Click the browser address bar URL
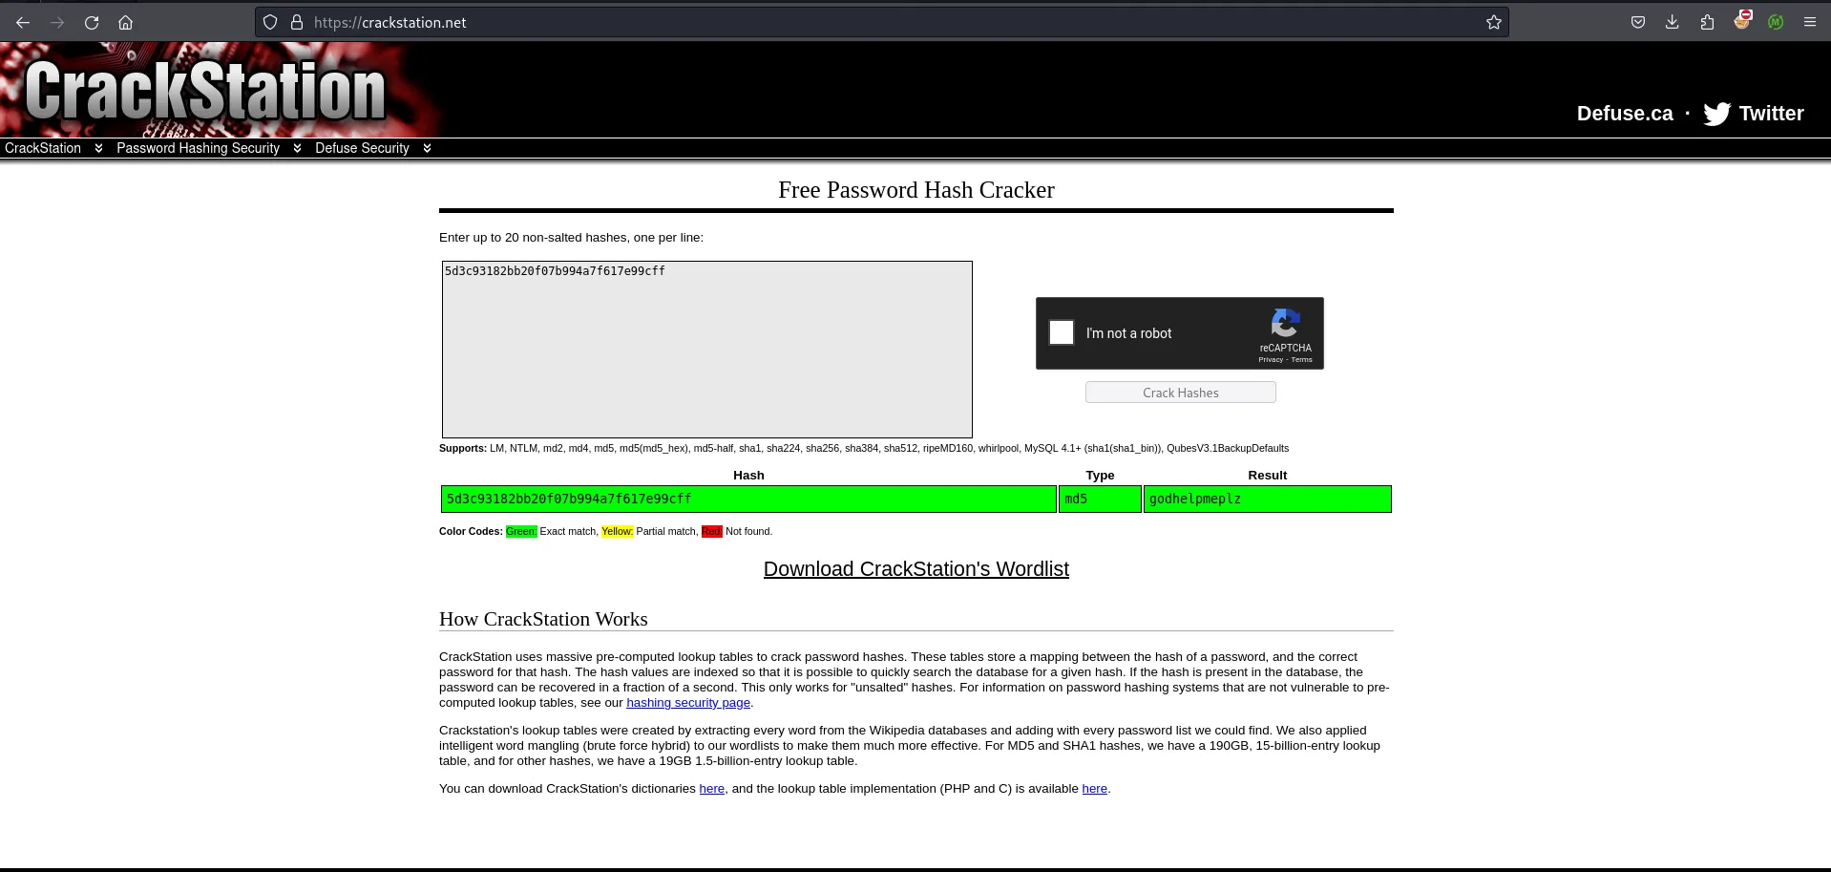1831x872 pixels. click(390, 23)
